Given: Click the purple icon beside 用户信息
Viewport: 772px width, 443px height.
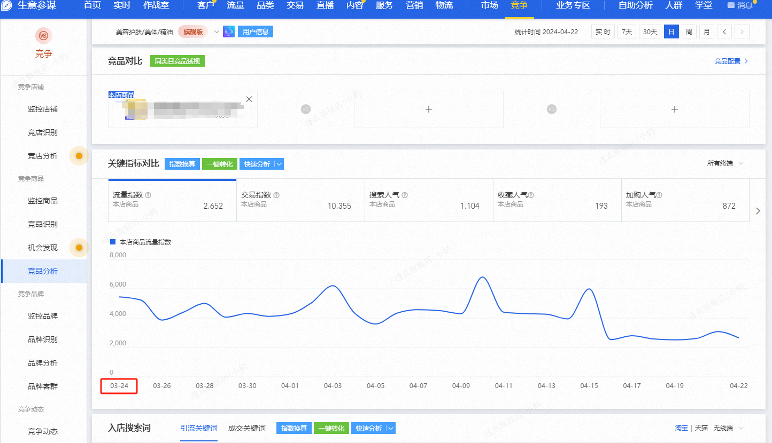Looking at the screenshot, I should (229, 31).
